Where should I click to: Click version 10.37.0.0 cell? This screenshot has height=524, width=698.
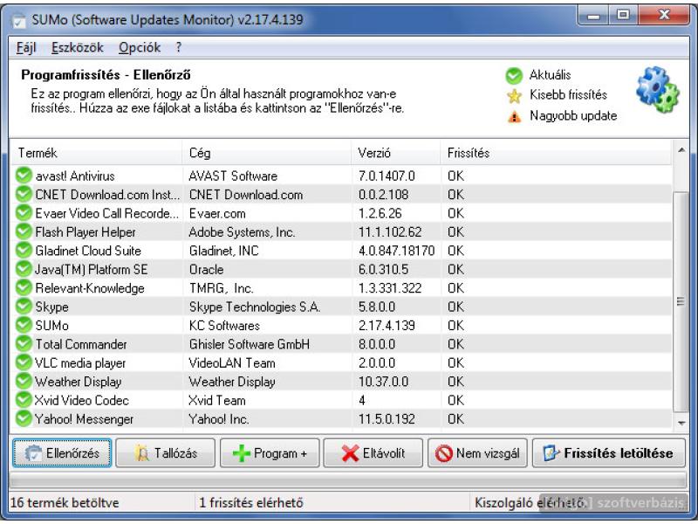[x=383, y=382]
